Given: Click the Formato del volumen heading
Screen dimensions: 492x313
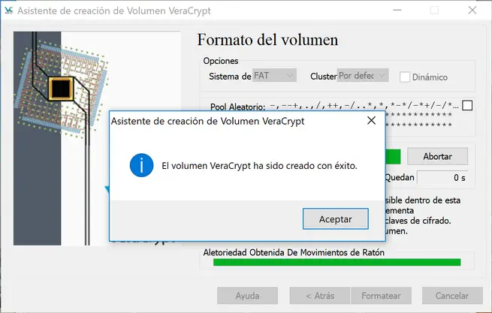Looking at the screenshot, I should (267, 40).
